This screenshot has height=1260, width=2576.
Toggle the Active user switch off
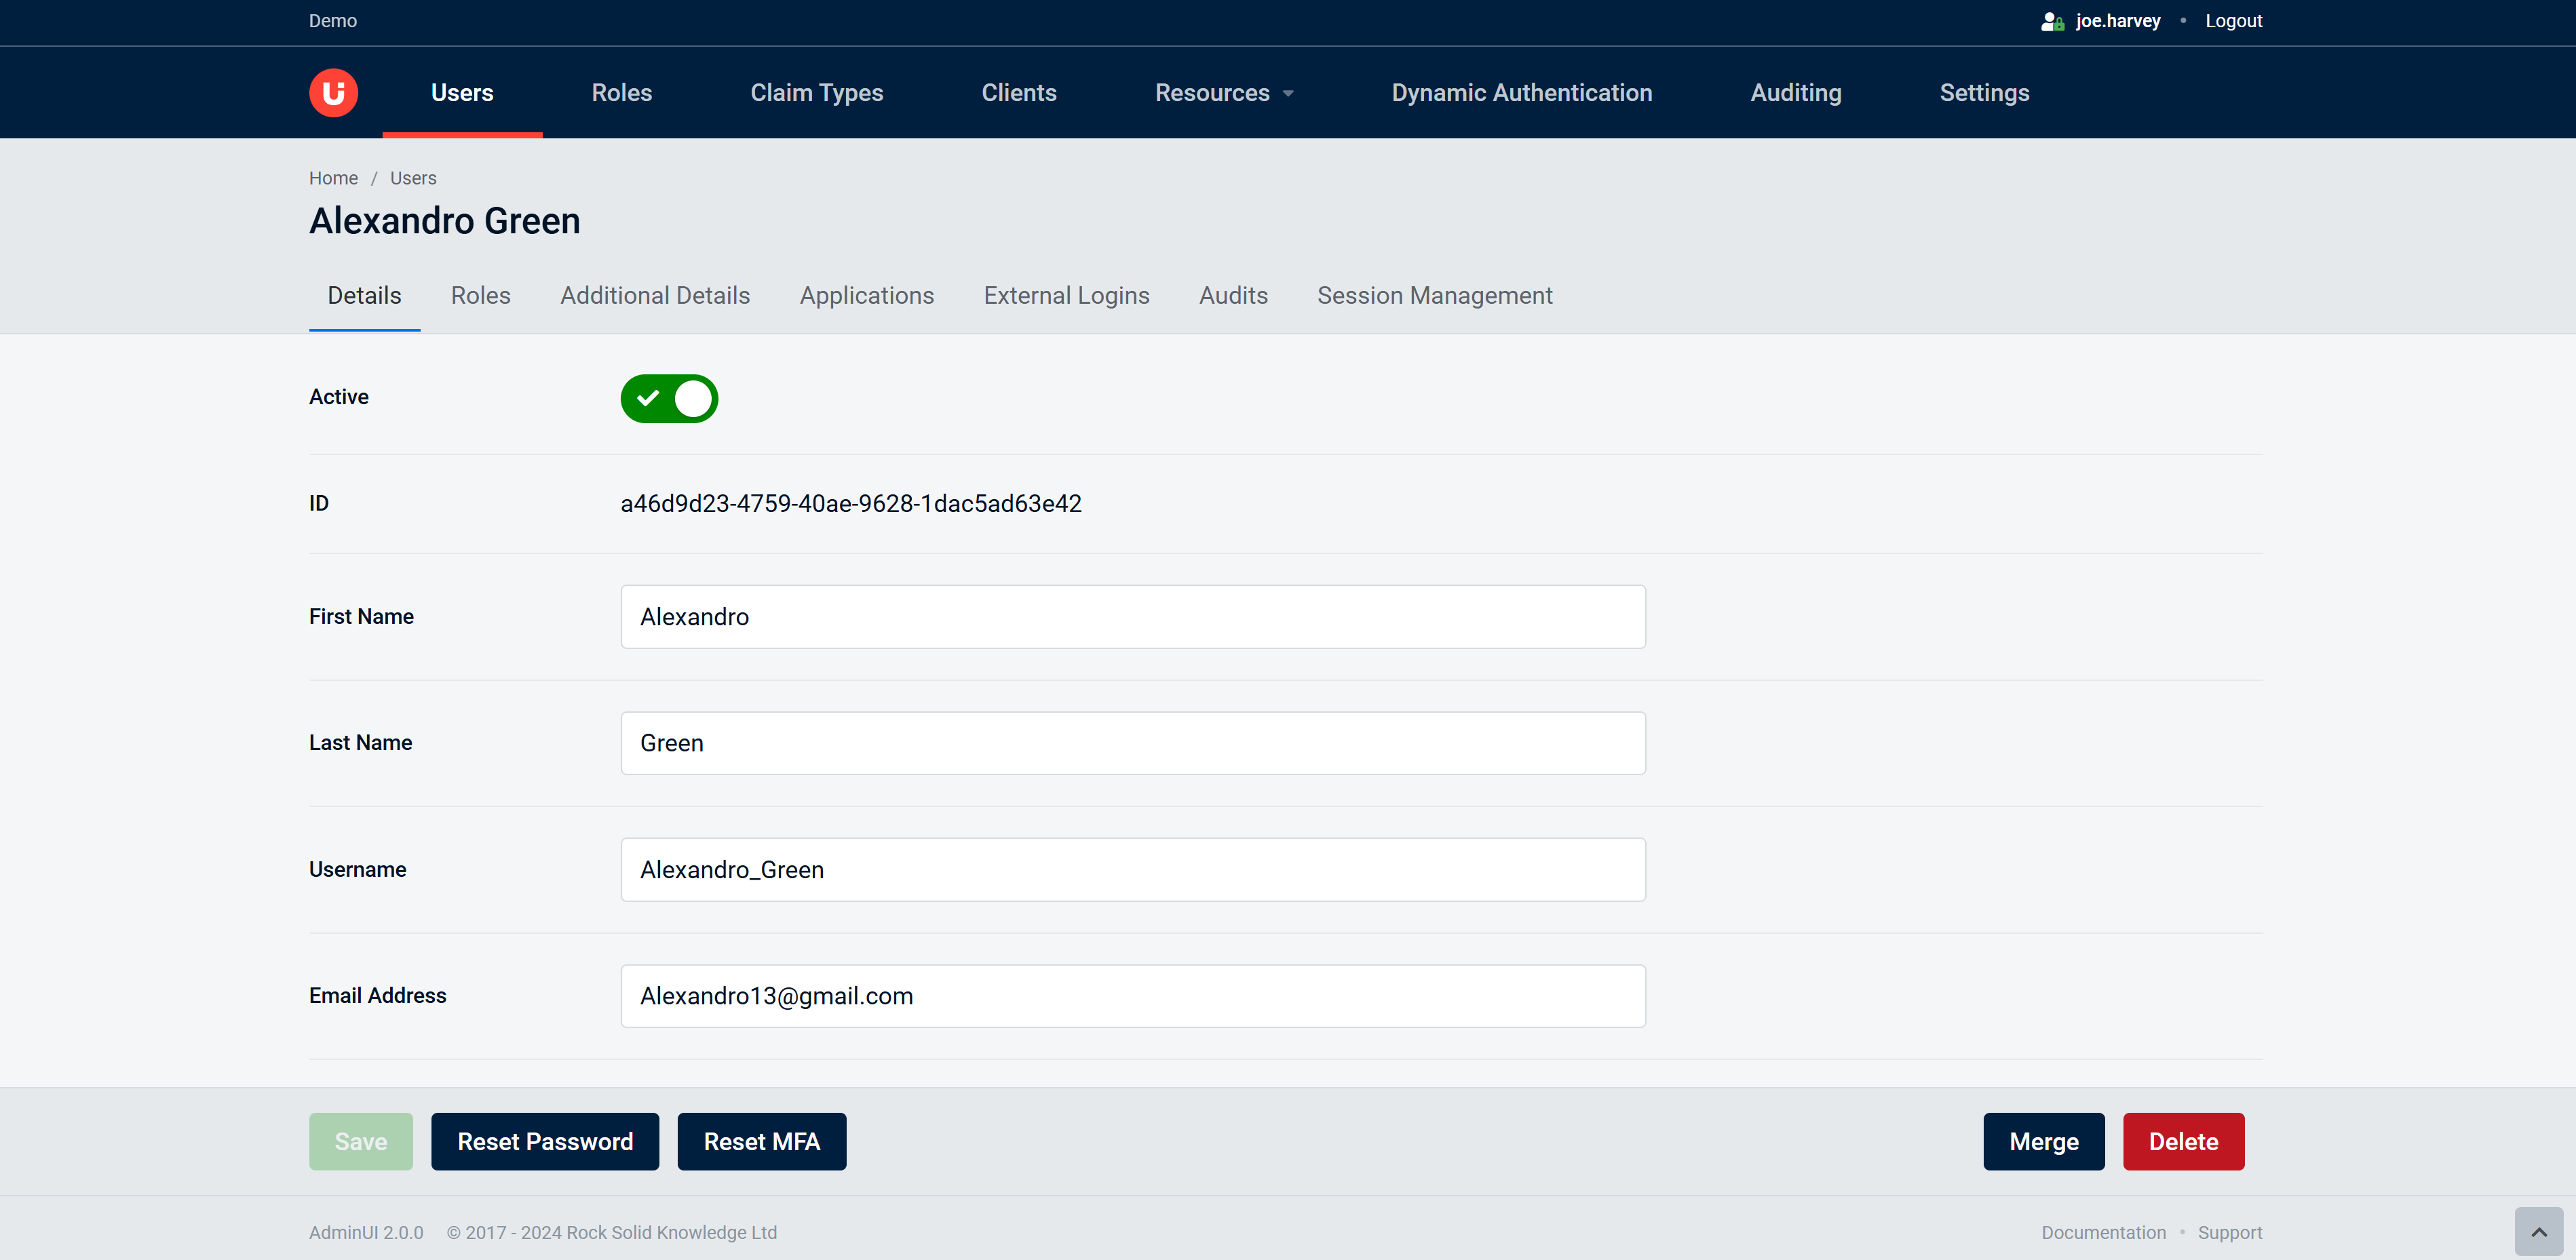[x=669, y=399]
